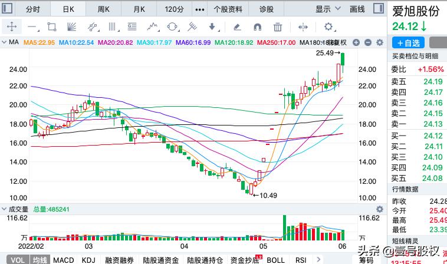Select the 陆股通资金 indicator tab
The height and width of the screenshot is (264, 447).
(x=160, y=260)
